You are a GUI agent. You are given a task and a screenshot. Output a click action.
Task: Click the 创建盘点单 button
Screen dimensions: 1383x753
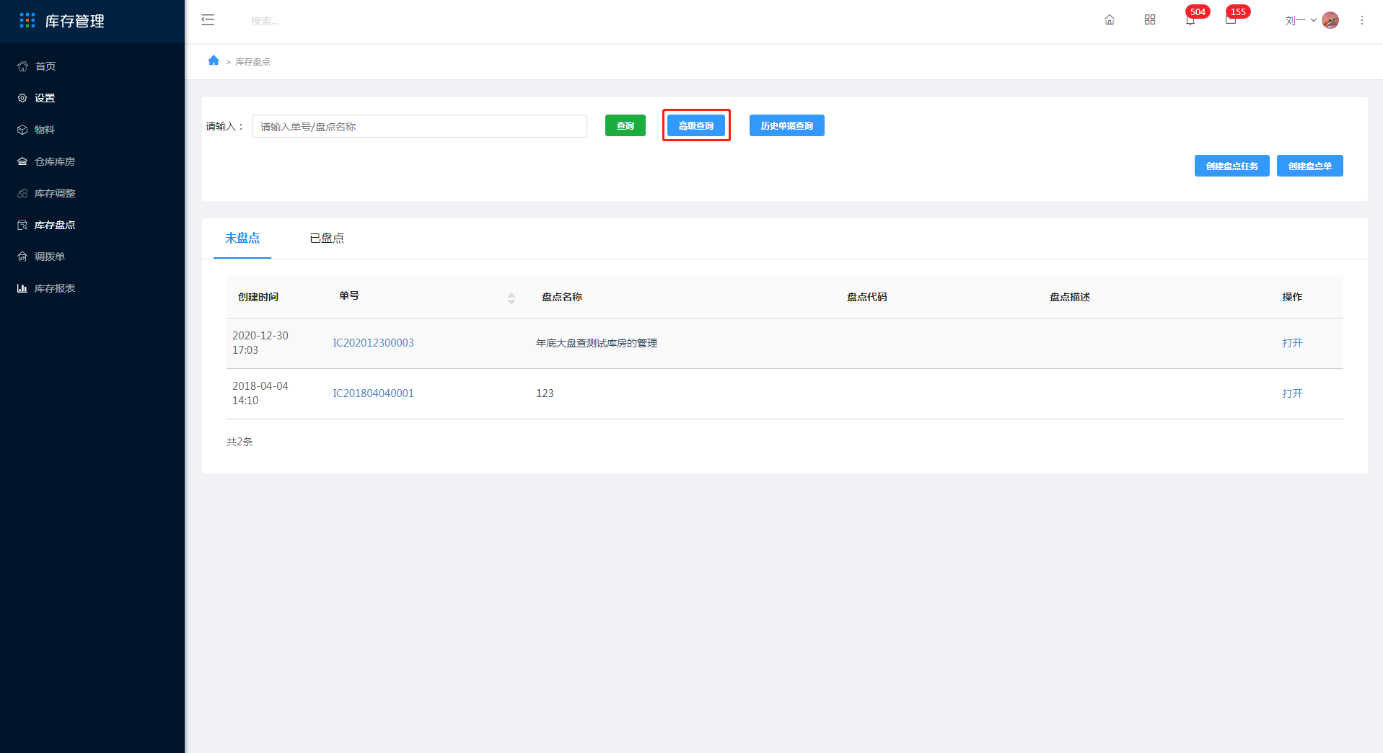click(x=1310, y=166)
